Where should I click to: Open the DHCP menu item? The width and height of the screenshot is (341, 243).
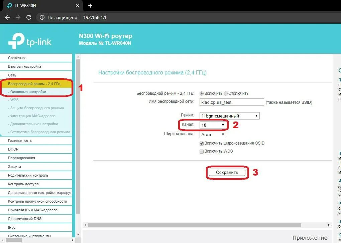pyautogui.click(x=36, y=149)
